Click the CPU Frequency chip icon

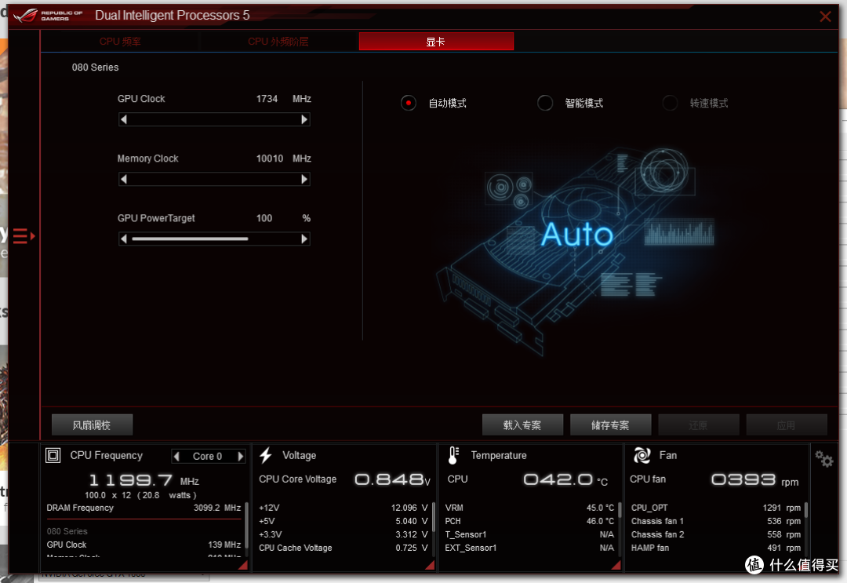[x=53, y=455]
